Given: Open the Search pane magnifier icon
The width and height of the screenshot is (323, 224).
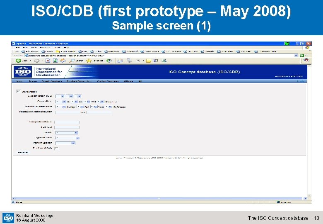Looking at the screenshot, I should (72, 61).
